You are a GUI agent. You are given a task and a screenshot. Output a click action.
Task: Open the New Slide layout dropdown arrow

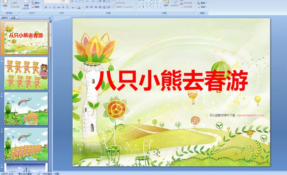[x=30, y=9]
